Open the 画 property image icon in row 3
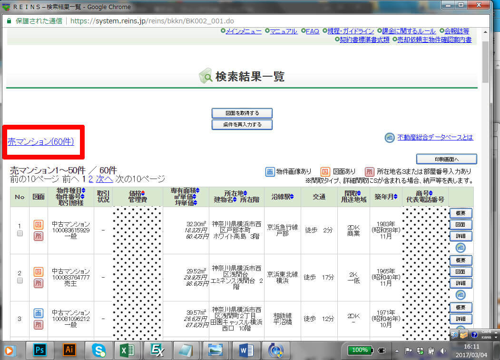 39,313
